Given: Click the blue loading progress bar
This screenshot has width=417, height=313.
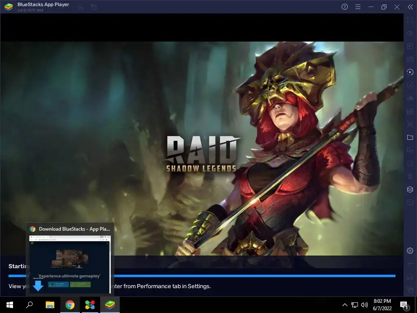Looking at the screenshot, I should coord(202,276).
